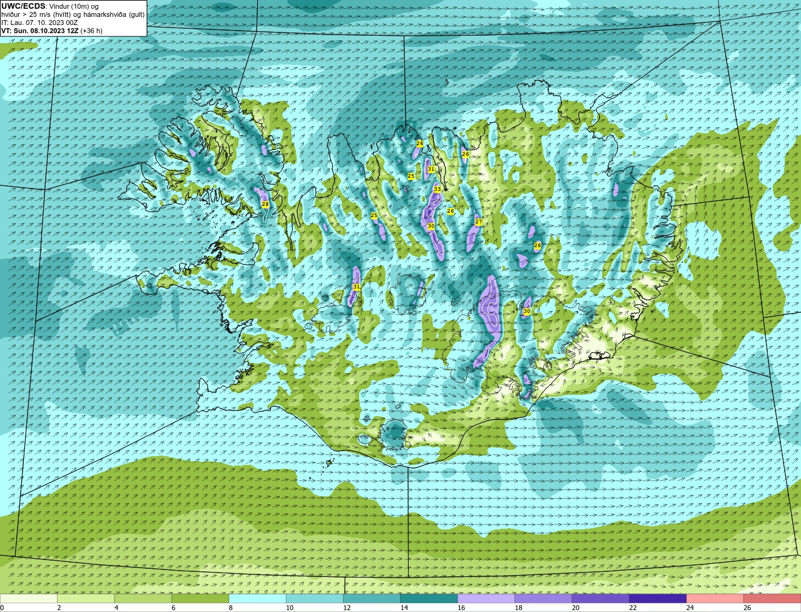Select the dark indigo 22–24 legend swatch
801x612 pixels.
coord(658,599)
